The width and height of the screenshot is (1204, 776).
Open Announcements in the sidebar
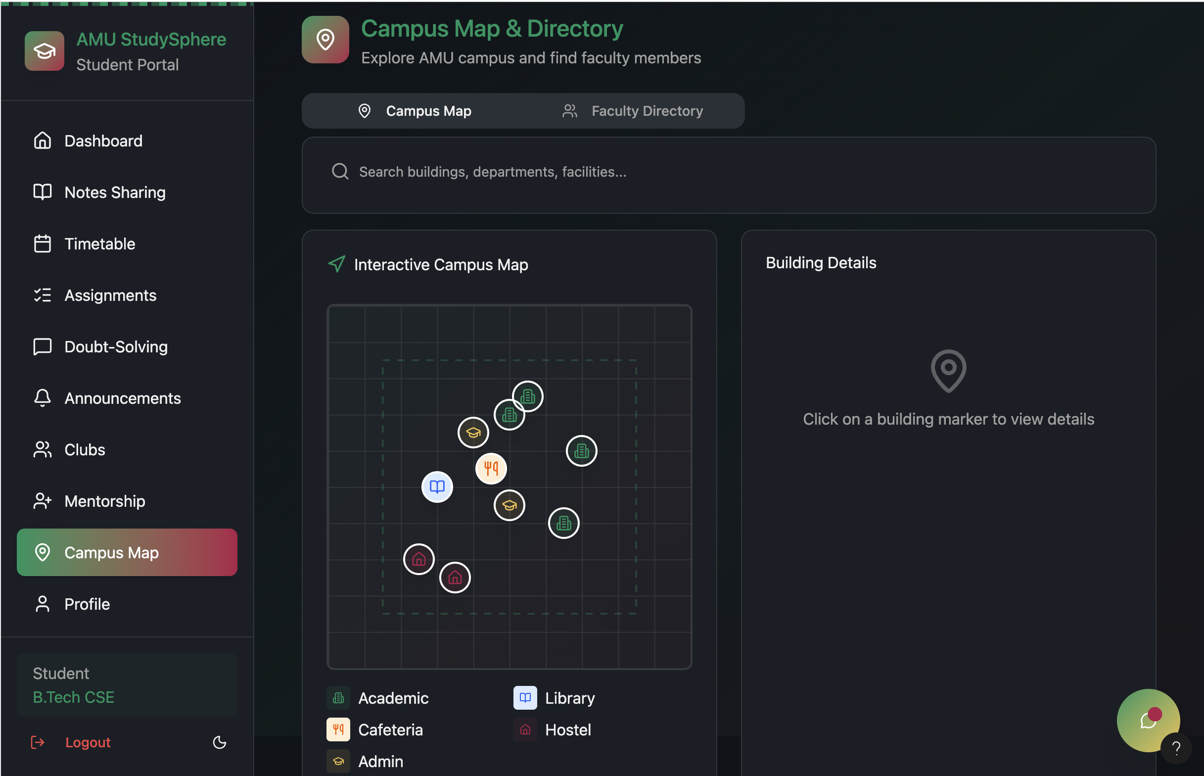coord(122,398)
